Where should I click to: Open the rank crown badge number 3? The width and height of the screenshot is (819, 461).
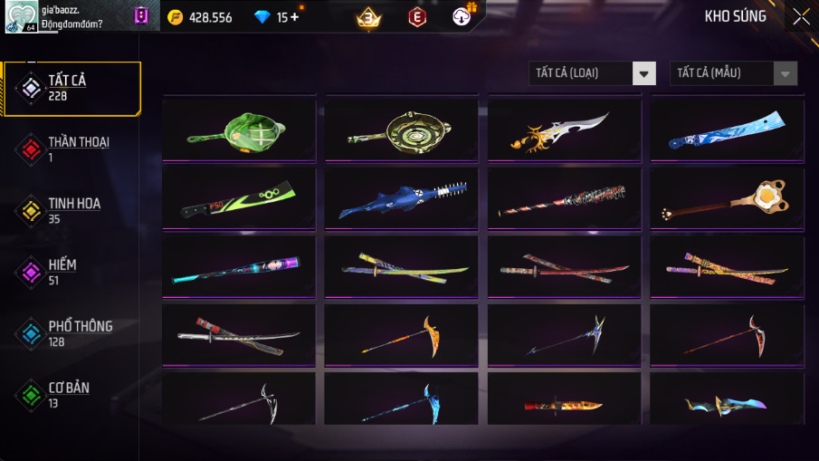pyautogui.click(x=368, y=18)
